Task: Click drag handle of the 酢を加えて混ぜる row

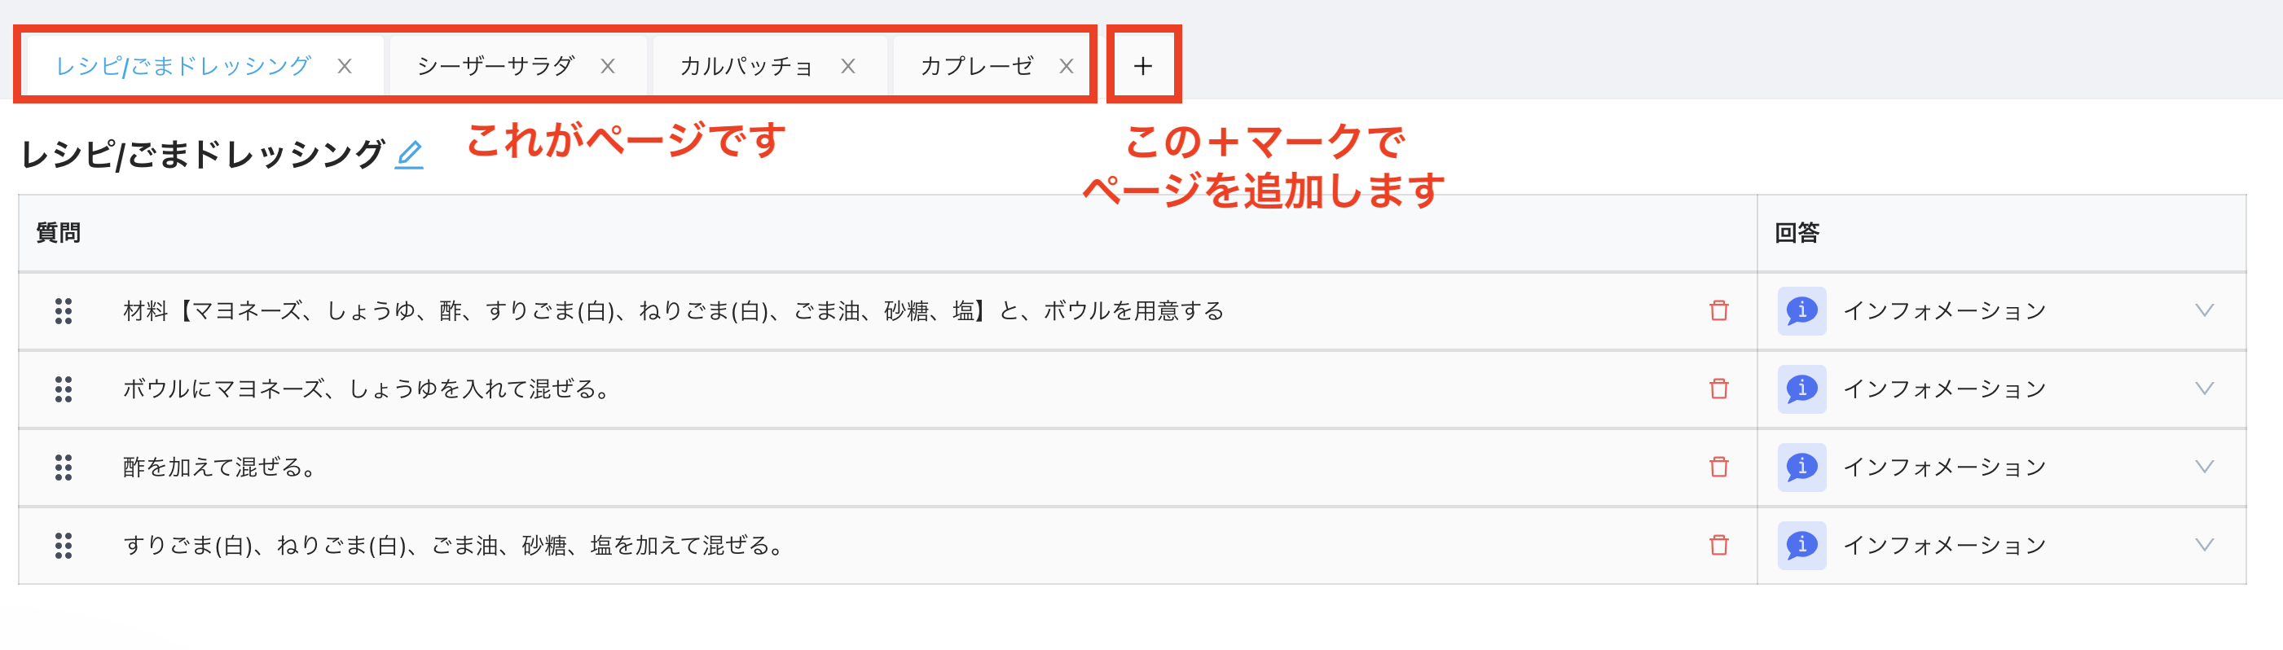Action: pyautogui.click(x=63, y=467)
